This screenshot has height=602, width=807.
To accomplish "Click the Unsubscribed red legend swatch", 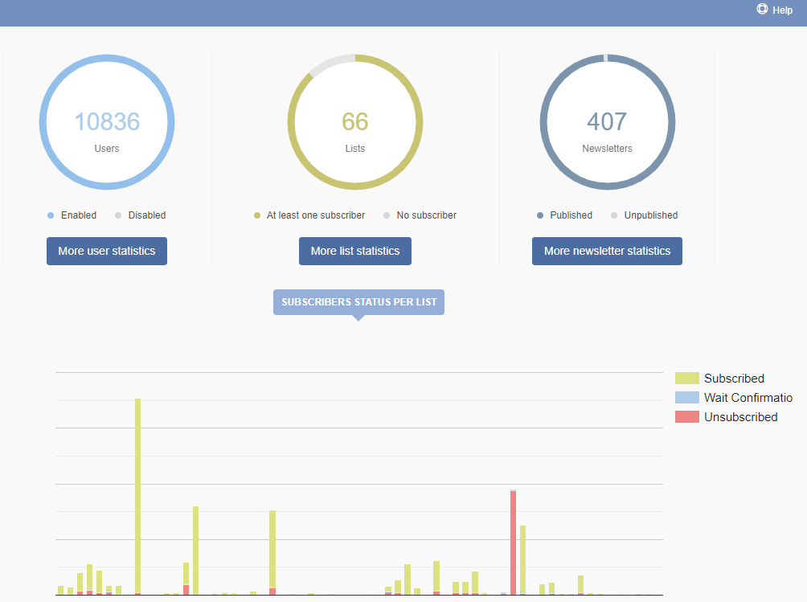I will [687, 417].
